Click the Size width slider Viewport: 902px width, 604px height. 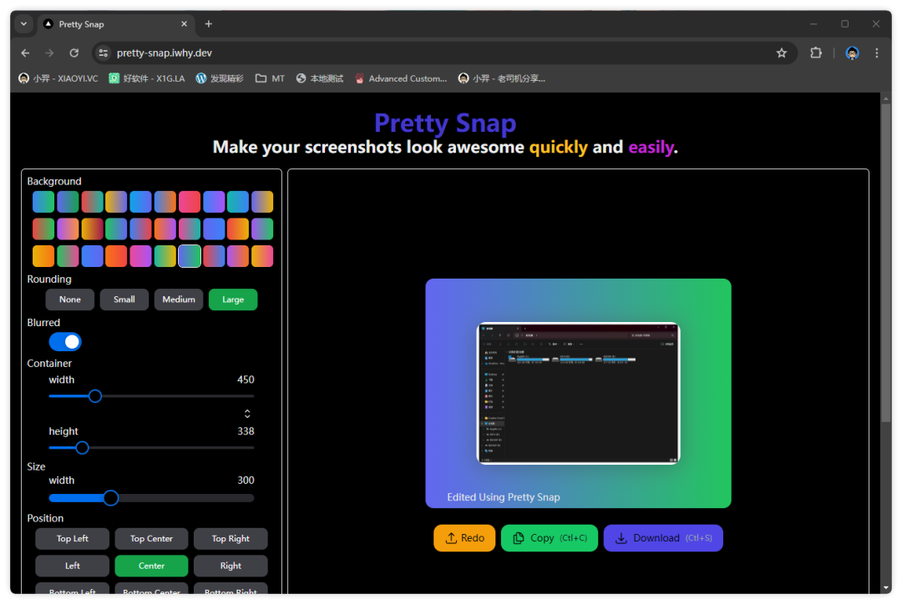110,498
